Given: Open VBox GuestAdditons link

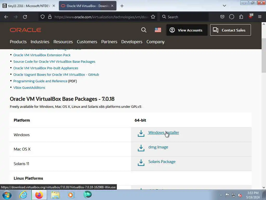Looking at the screenshot, I should pyautogui.click(x=29, y=87).
